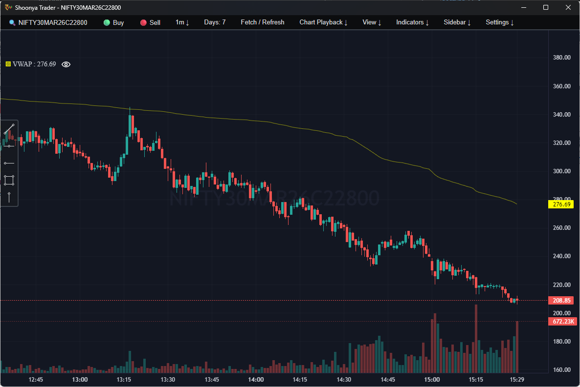580x387 pixels.
Task: Open the 1m timeframe dropdown
Action: tap(182, 22)
